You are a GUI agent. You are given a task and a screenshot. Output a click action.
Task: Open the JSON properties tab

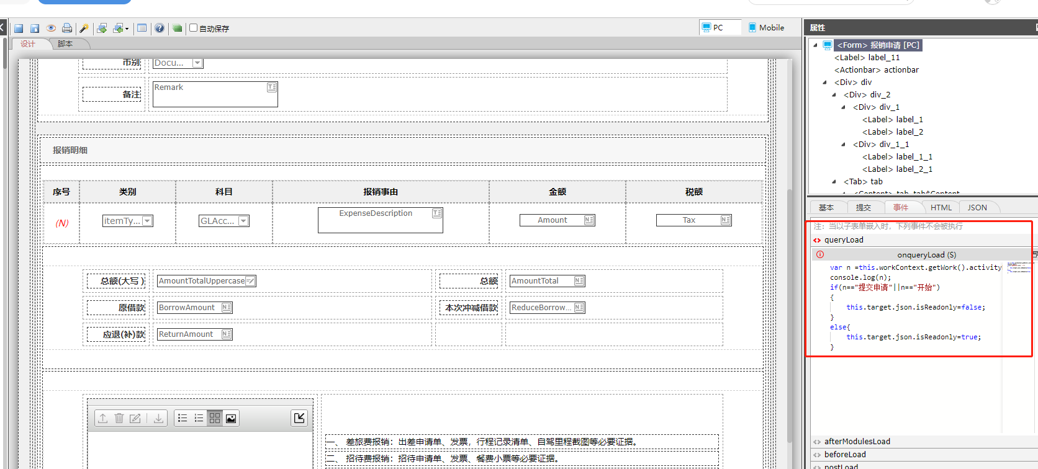[977, 208]
